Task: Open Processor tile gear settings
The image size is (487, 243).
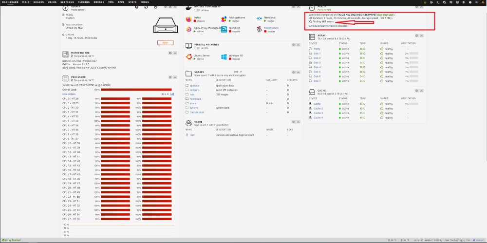Action: pyautogui.click(x=170, y=77)
